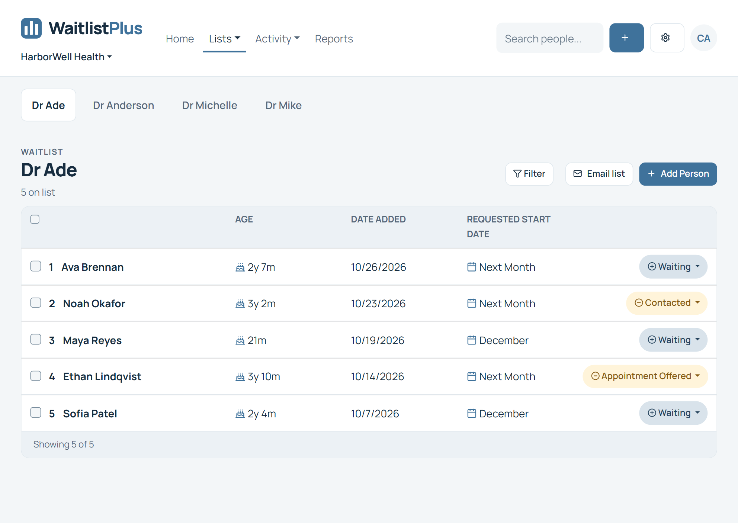Viewport: 738px width, 523px height.
Task: Click the Email list button
Action: [599, 174]
